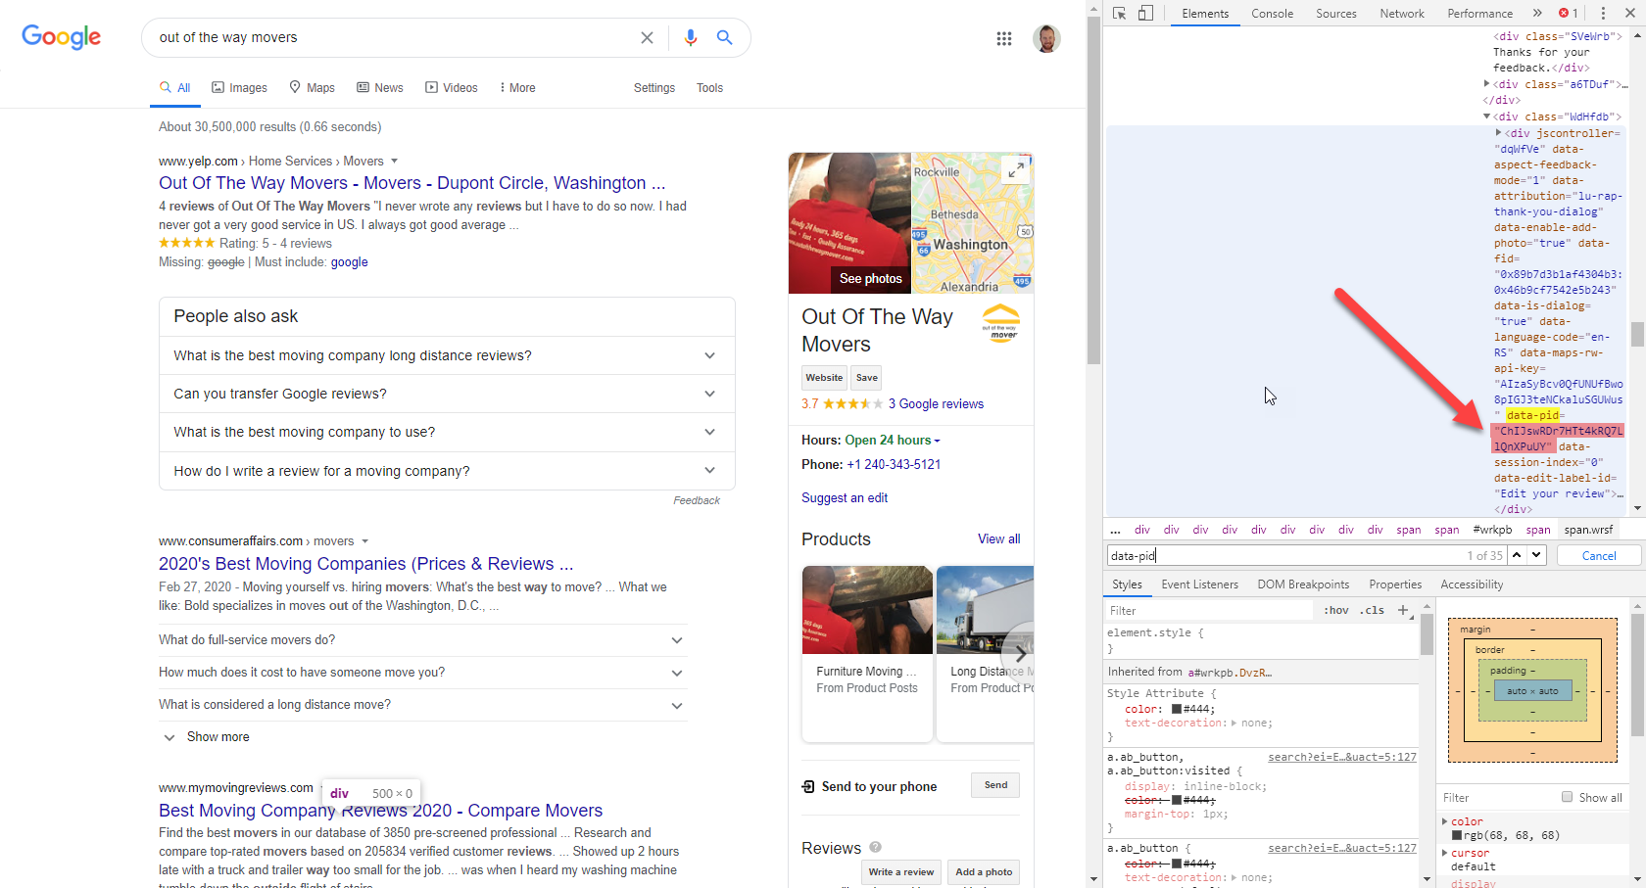
Task: Toggle the DevTools device toolbar
Action: point(1145,14)
